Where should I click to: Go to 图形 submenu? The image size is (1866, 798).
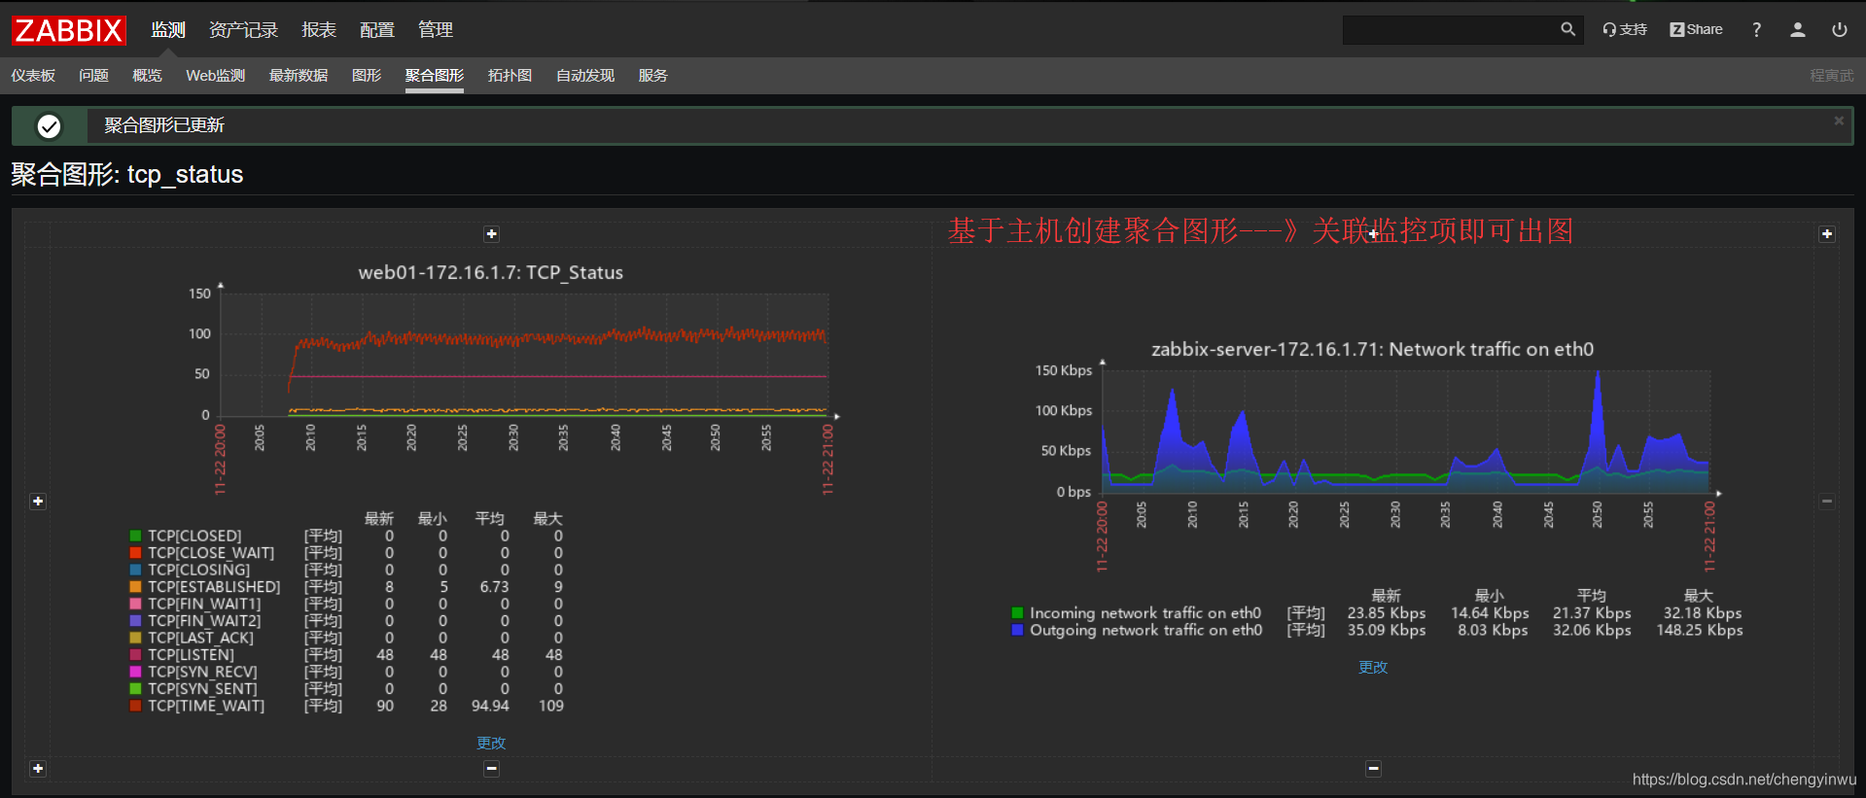(x=367, y=75)
